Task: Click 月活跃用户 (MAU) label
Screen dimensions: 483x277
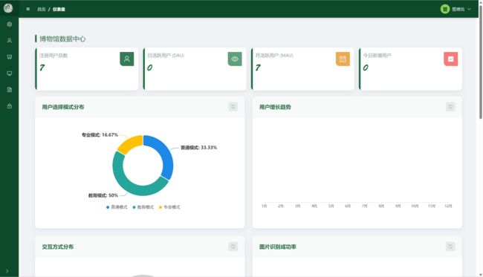Action: point(274,56)
